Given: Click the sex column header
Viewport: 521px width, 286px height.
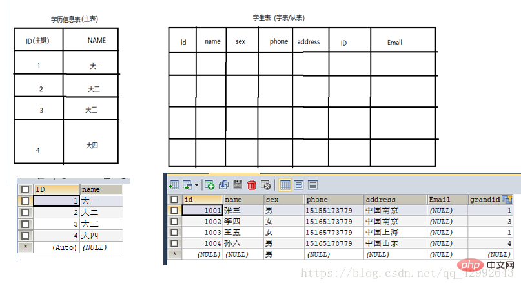Looking at the screenshot, I should (284, 199).
